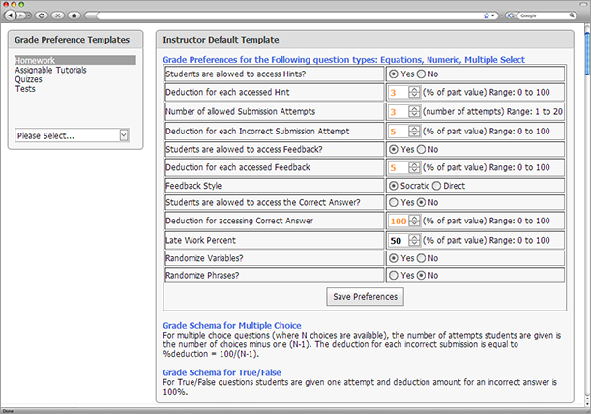Click the browser back arrow button
The width and height of the screenshot is (591, 414).
tap(11, 15)
